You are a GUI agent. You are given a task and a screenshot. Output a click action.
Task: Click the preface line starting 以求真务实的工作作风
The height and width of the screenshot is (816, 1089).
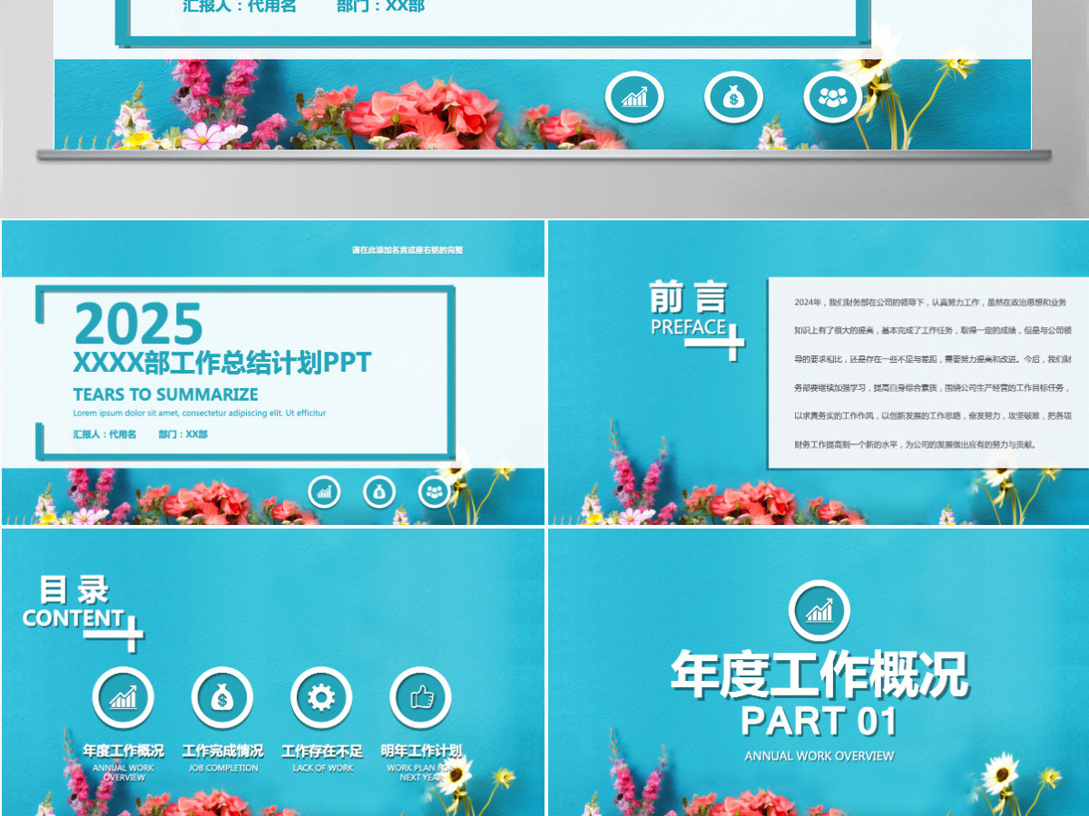coord(932,416)
